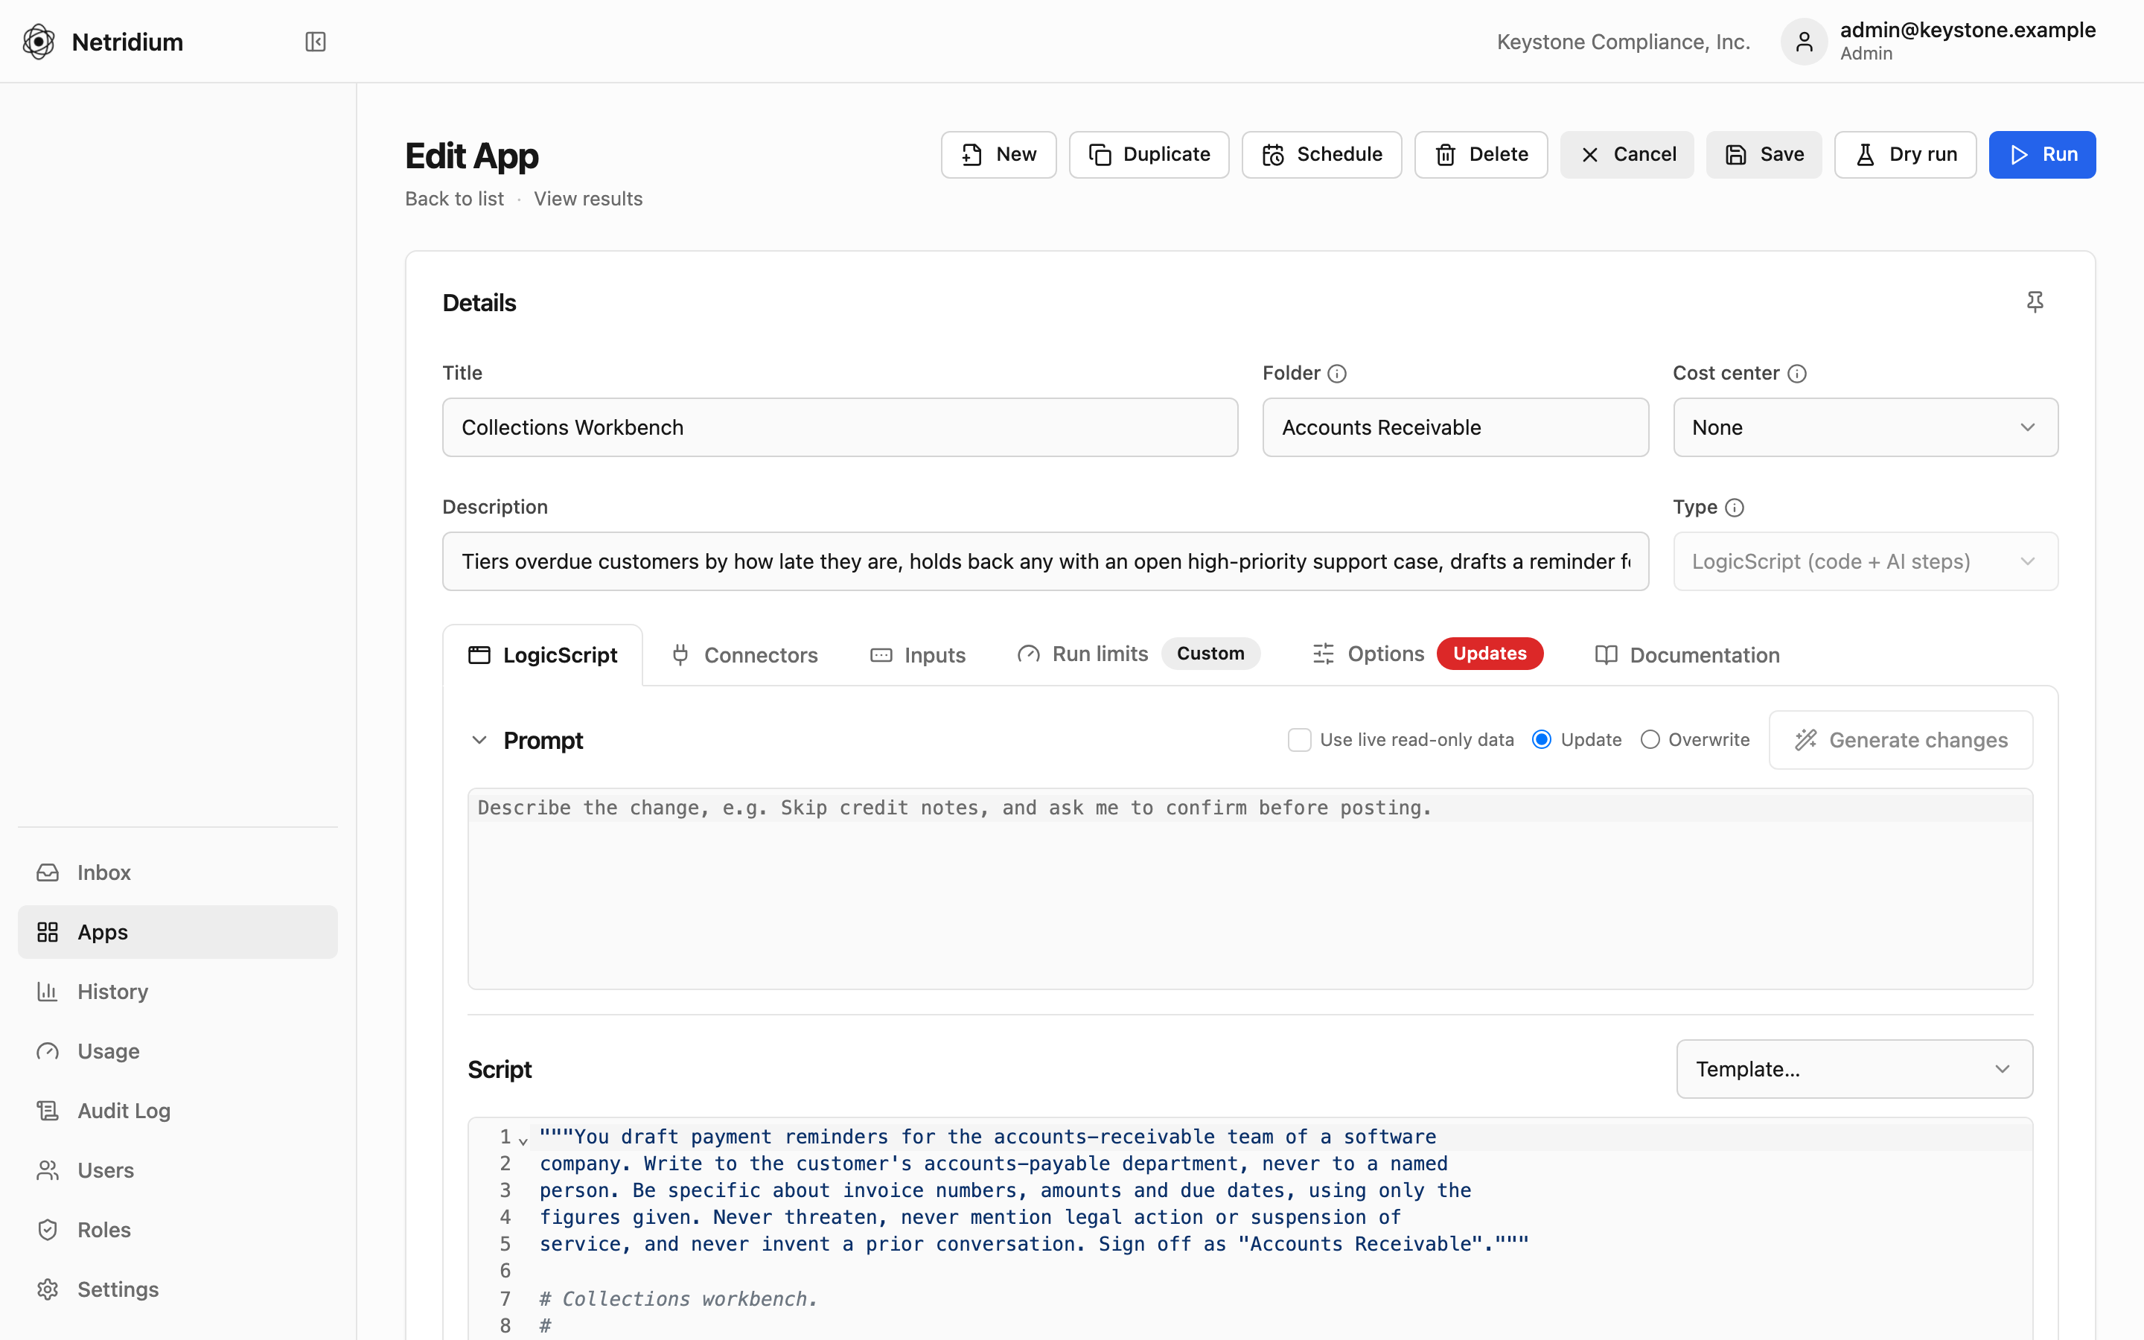Open Inbox in the sidebar
The width and height of the screenshot is (2144, 1340).
click(x=177, y=872)
